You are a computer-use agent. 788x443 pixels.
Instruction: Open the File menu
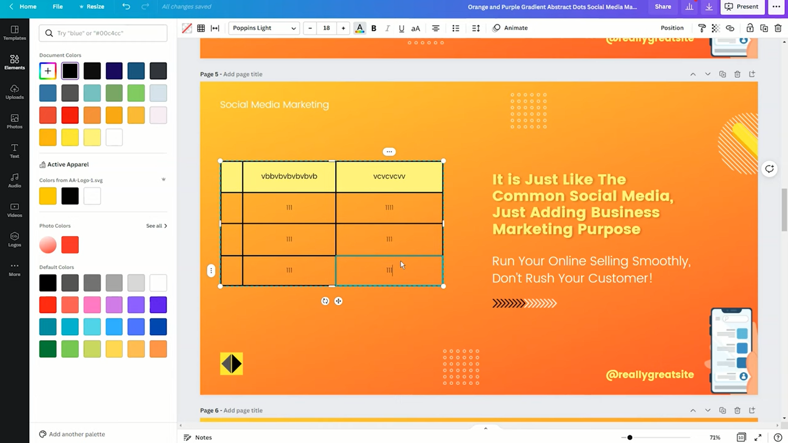pyautogui.click(x=58, y=7)
